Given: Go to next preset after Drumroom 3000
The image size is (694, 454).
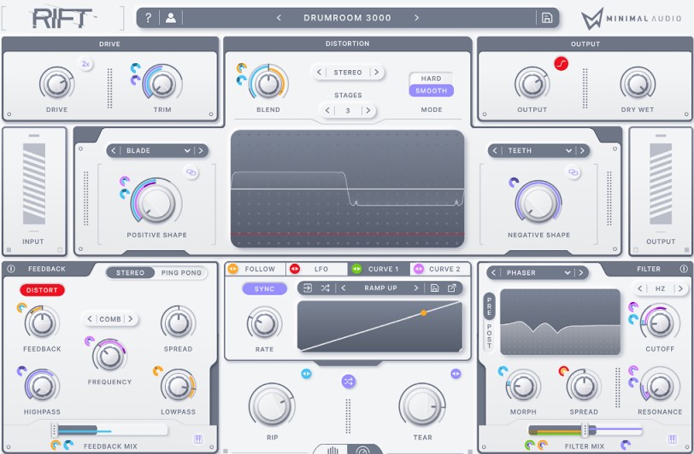Looking at the screenshot, I should (416, 18).
